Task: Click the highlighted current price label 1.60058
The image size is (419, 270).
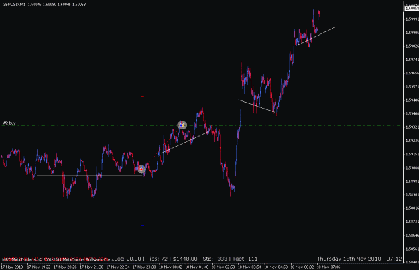Action: coord(412,9)
